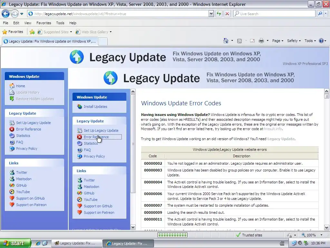Viewport: 330px width, 248px height.
Task: Open the View menu
Action: tap(28, 23)
